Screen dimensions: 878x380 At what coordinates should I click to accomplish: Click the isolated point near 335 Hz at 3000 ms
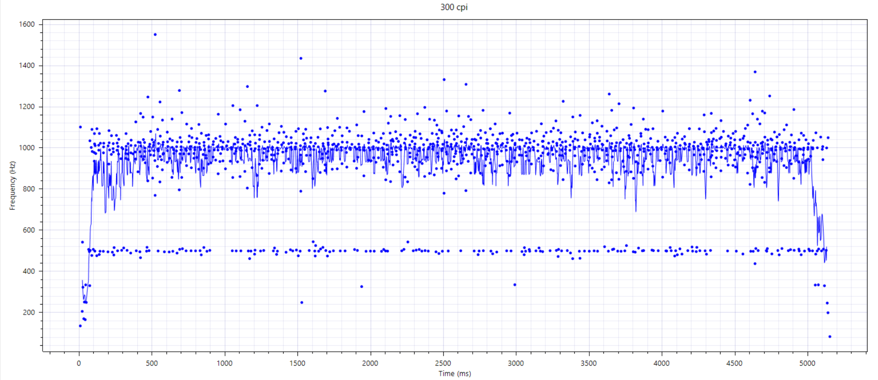[x=515, y=285]
